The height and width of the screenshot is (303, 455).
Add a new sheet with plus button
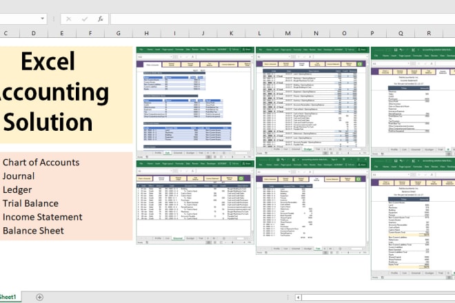pyautogui.click(x=40, y=297)
